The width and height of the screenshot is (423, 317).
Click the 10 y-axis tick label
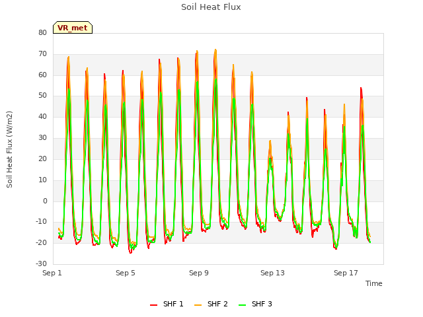42,180
